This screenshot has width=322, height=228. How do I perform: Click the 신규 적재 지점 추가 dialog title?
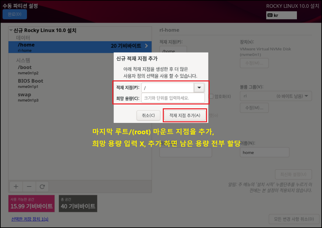[x=137, y=59]
